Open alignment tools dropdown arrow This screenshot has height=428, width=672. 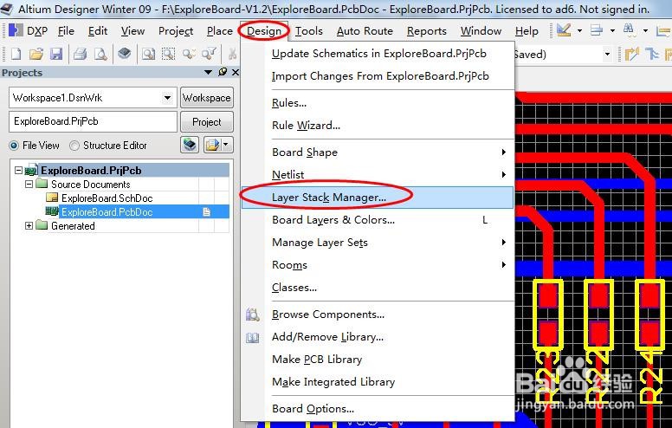tap(612, 30)
